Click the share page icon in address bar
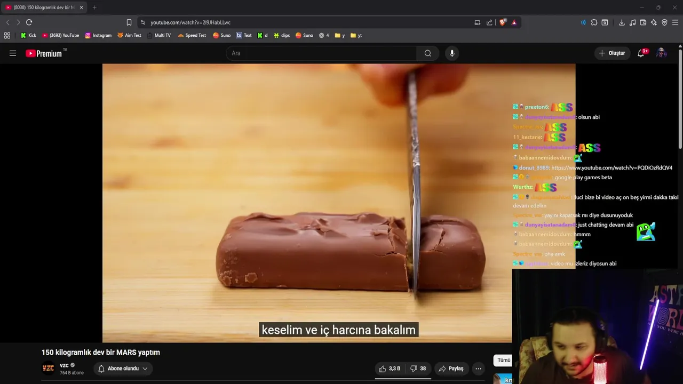683x384 pixels. (489, 22)
